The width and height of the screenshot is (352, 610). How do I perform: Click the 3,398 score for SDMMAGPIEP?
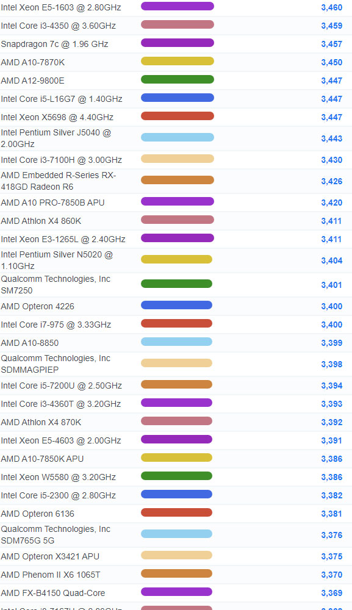click(332, 364)
